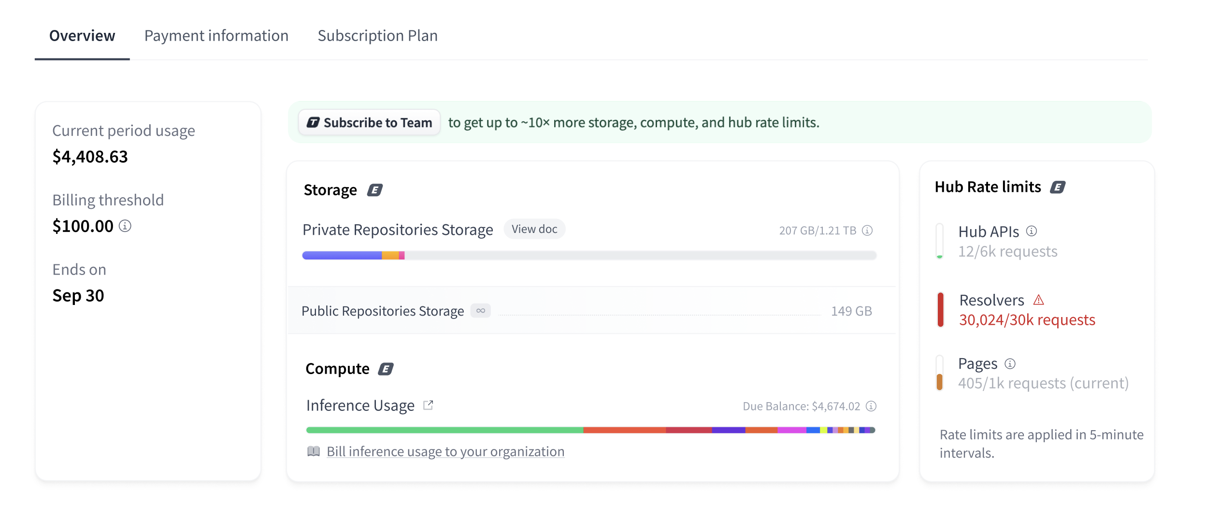Click the info icon next to Pages
Screen dimensions: 1205x521
coord(1010,363)
